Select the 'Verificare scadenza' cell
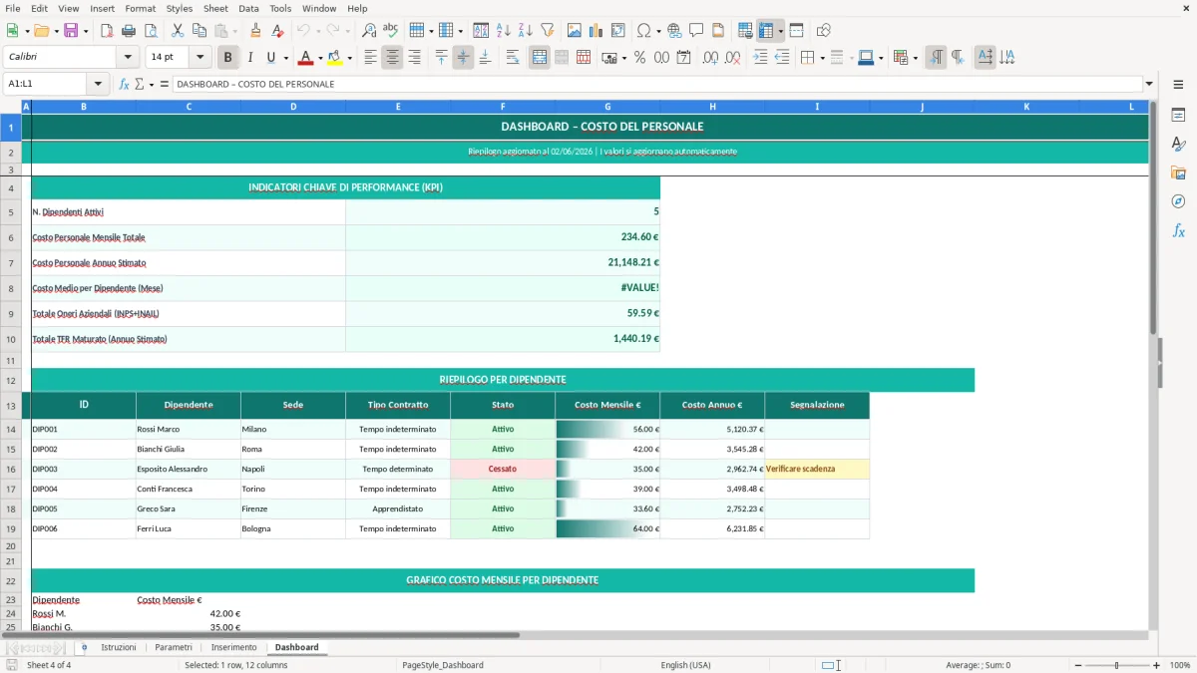Image resolution: width=1197 pixels, height=673 pixels. [817, 469]
